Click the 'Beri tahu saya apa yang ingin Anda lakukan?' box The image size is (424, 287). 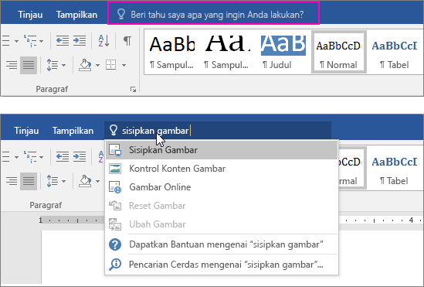pyautogui.click(x=214, y=13)
